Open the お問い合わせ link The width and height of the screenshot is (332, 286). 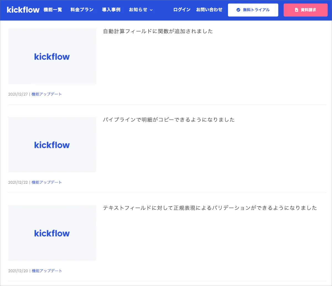[209, 10]
